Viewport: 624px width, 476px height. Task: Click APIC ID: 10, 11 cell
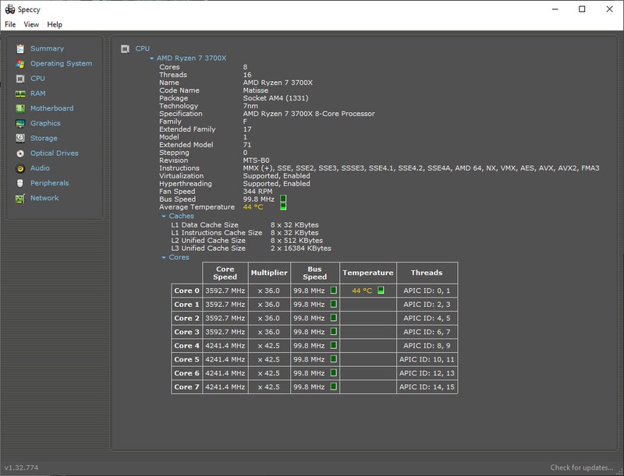click(427, 360)
